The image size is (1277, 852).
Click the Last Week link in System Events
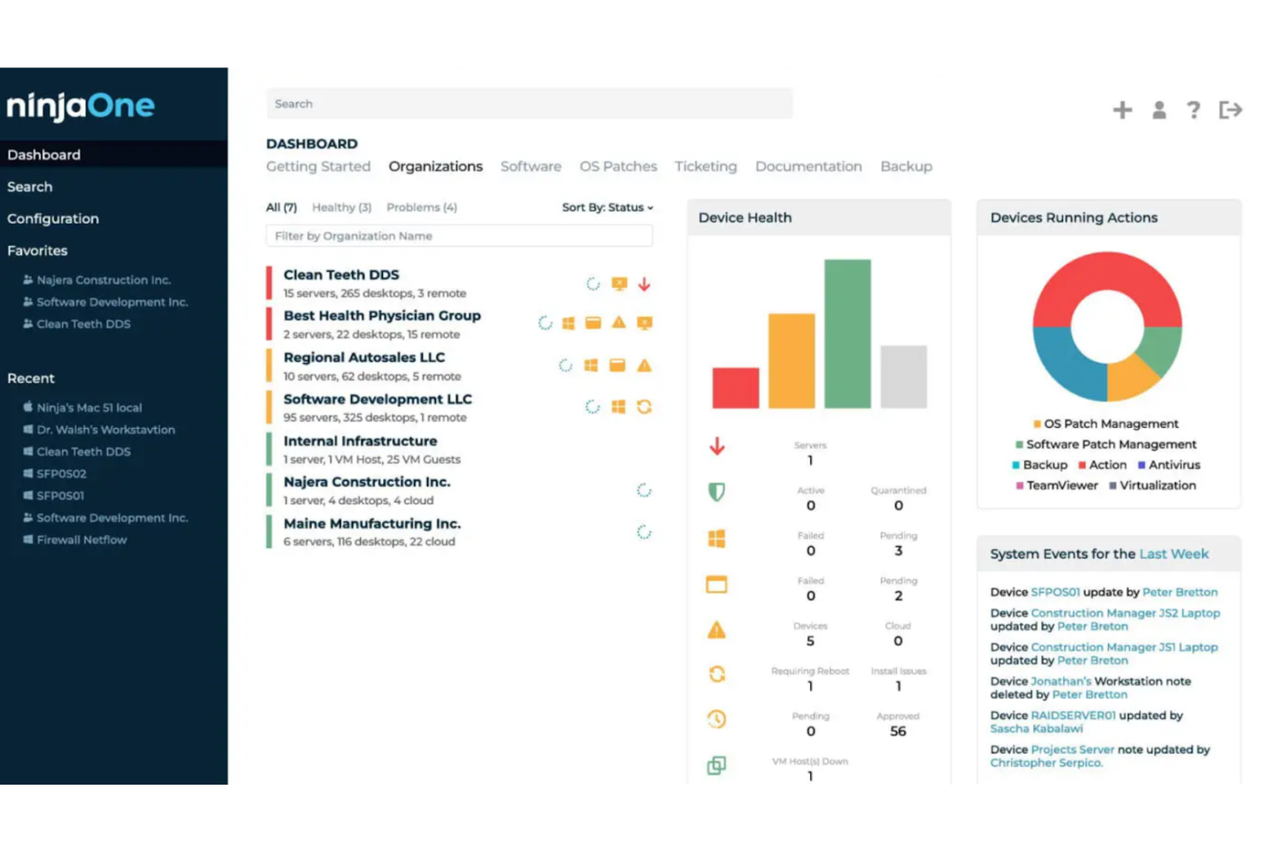coord(1173,554)
